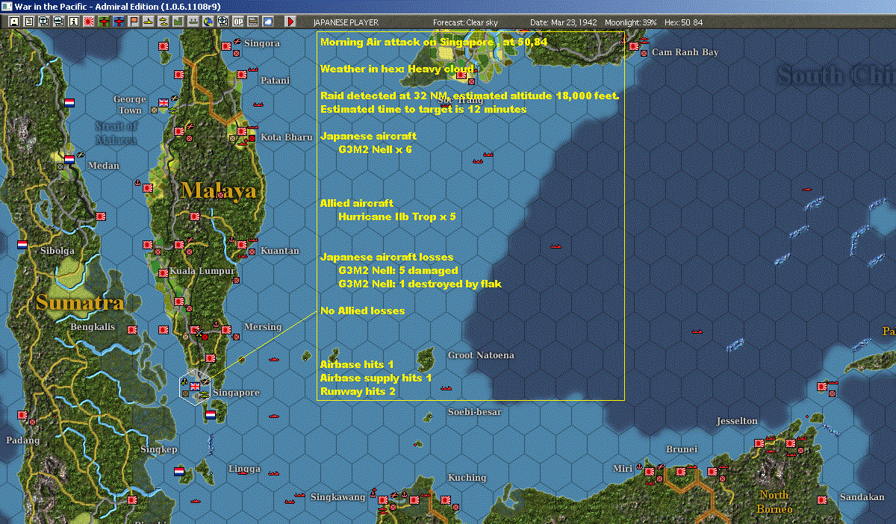Click the 'Runway hits 2' line

(x=358, y=391)
